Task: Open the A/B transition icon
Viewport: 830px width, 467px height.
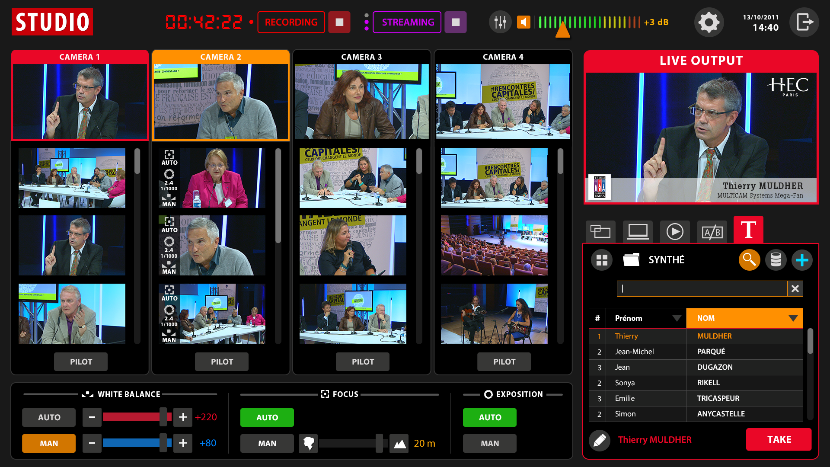Action: (712, 232)
